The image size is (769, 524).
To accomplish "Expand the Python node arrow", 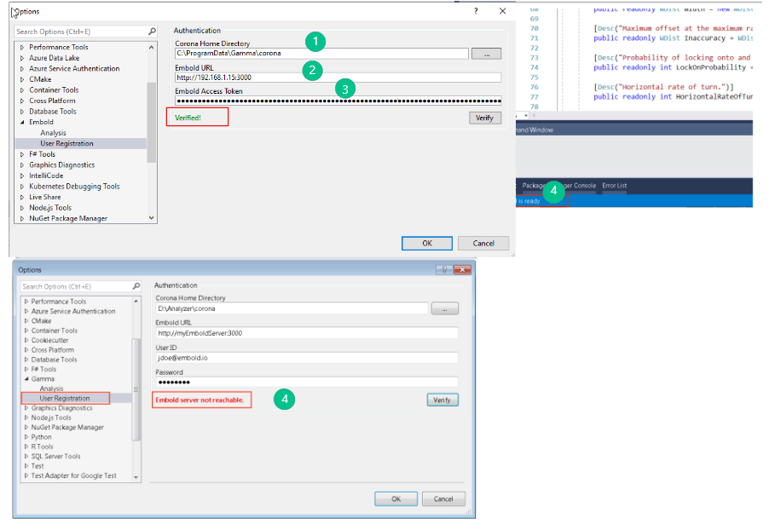I will [26, 437].
